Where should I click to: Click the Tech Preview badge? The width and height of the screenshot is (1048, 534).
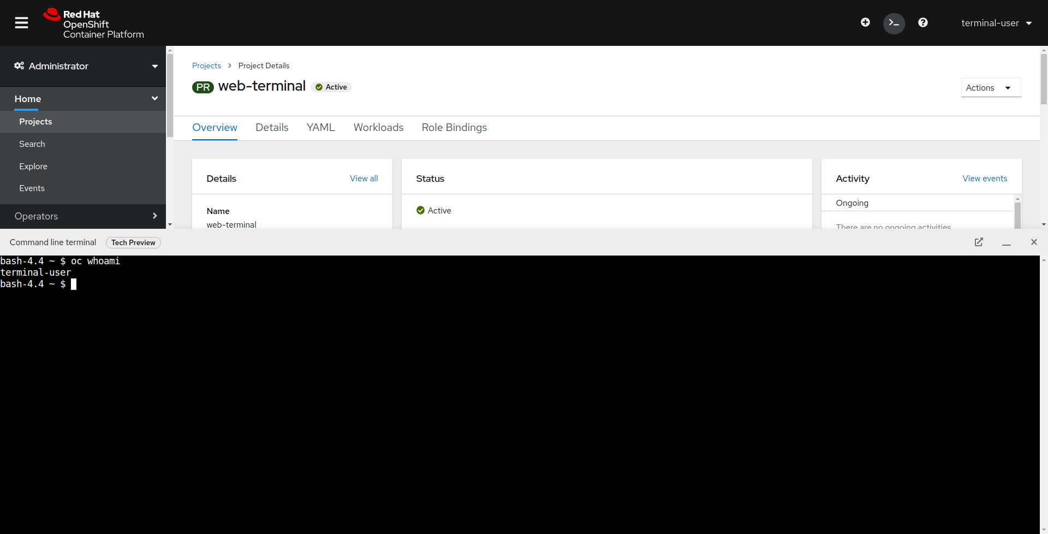pos(133,242)
